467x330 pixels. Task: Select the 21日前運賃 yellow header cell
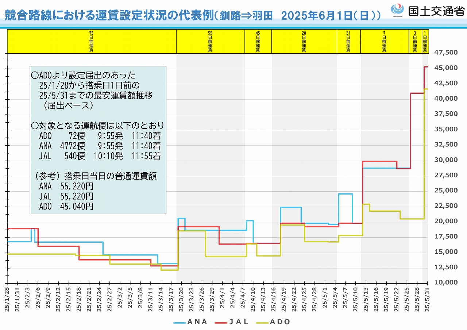click(x=349, y=41)
